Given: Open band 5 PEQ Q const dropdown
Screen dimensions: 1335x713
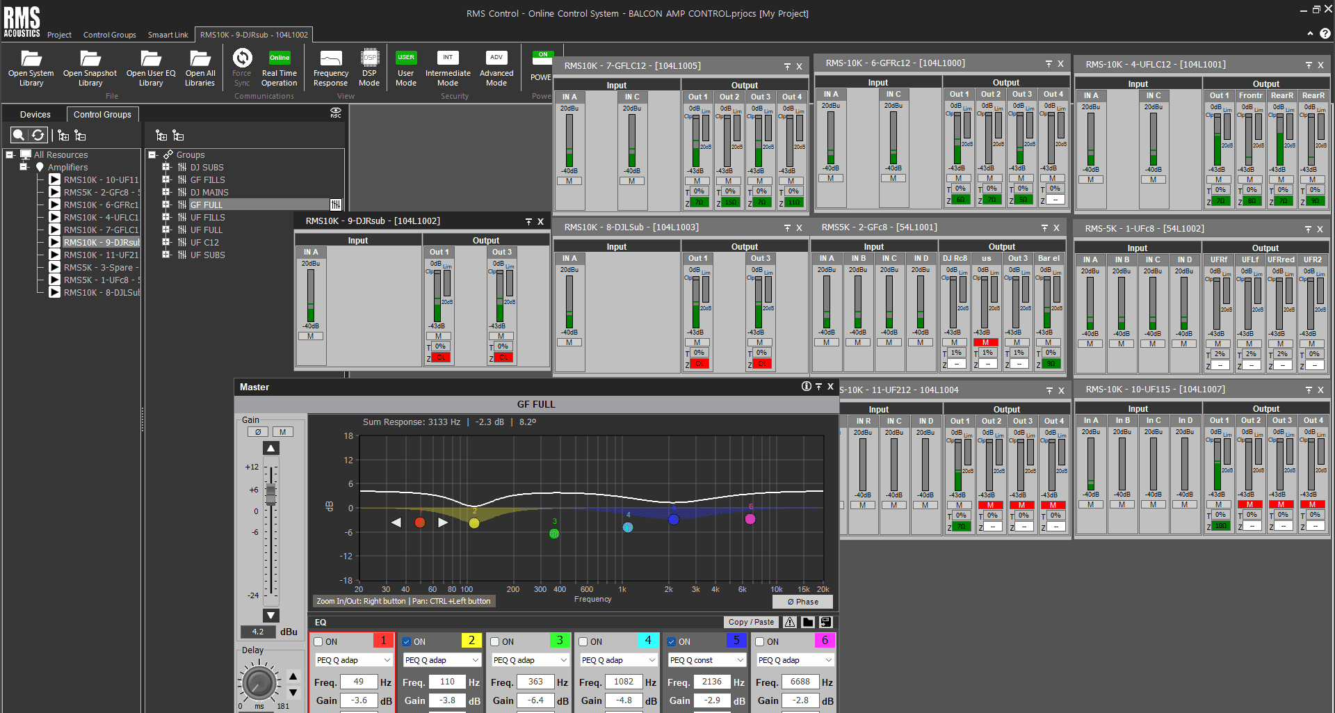Looking at the screenshot, I should pyautogui.click(x=707, y=660).
